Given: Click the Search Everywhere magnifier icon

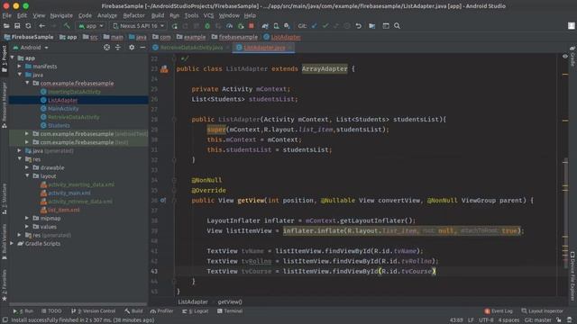Looking at the screenshot, I should coord(397,26).
